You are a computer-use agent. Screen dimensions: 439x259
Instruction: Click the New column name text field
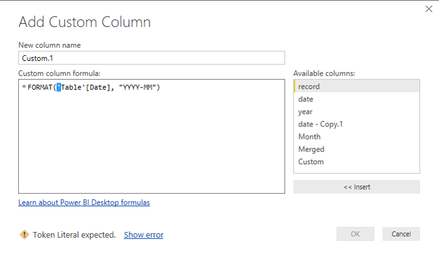pyautogui.click(x=151, y=57)
